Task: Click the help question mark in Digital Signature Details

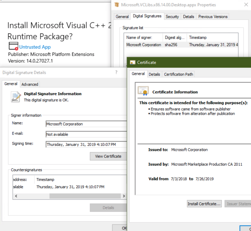Action: coord(116,72)
